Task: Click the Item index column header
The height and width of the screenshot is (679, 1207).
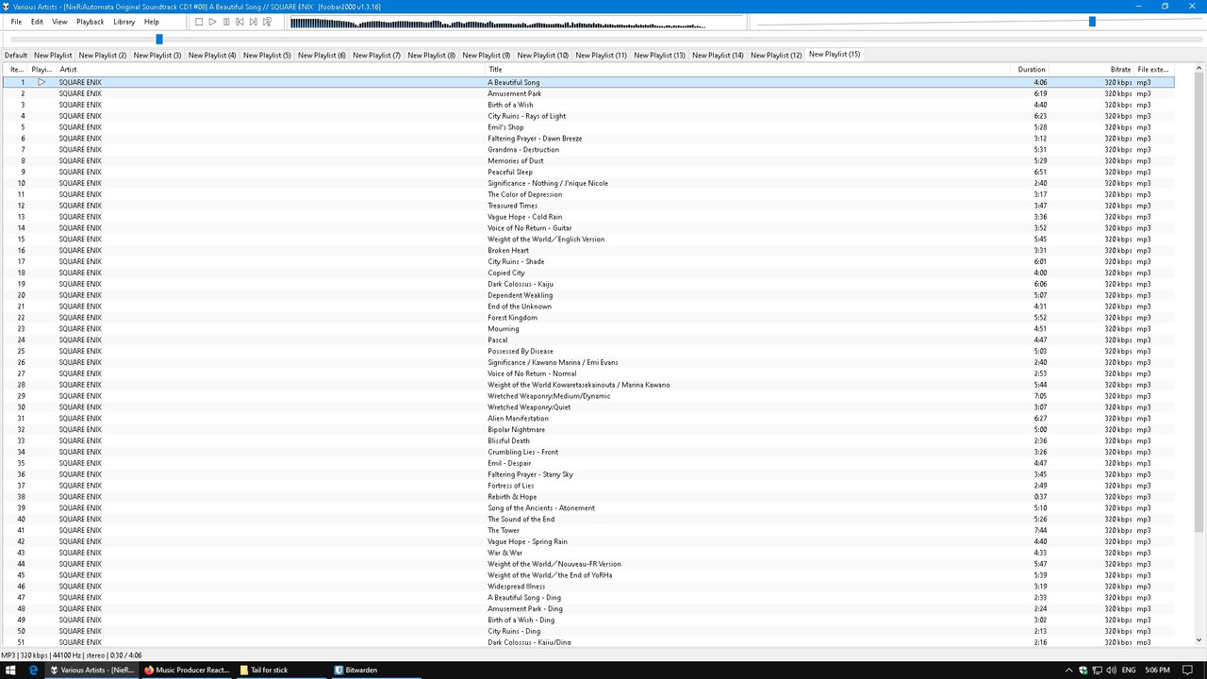Action: point(16,69)
